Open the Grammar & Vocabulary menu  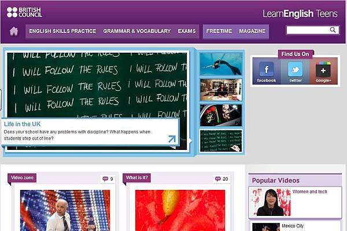137,31
